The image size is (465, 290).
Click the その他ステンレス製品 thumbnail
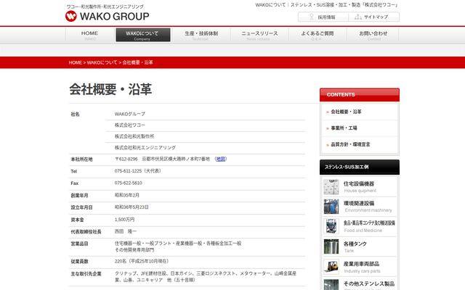331,285
